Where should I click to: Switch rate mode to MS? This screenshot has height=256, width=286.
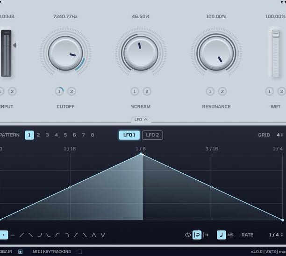pyautogui.click(x=230, y=235)
